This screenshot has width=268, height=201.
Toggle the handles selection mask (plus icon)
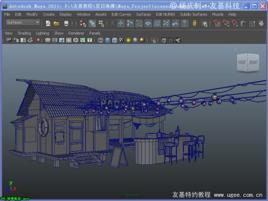(121, 23)
